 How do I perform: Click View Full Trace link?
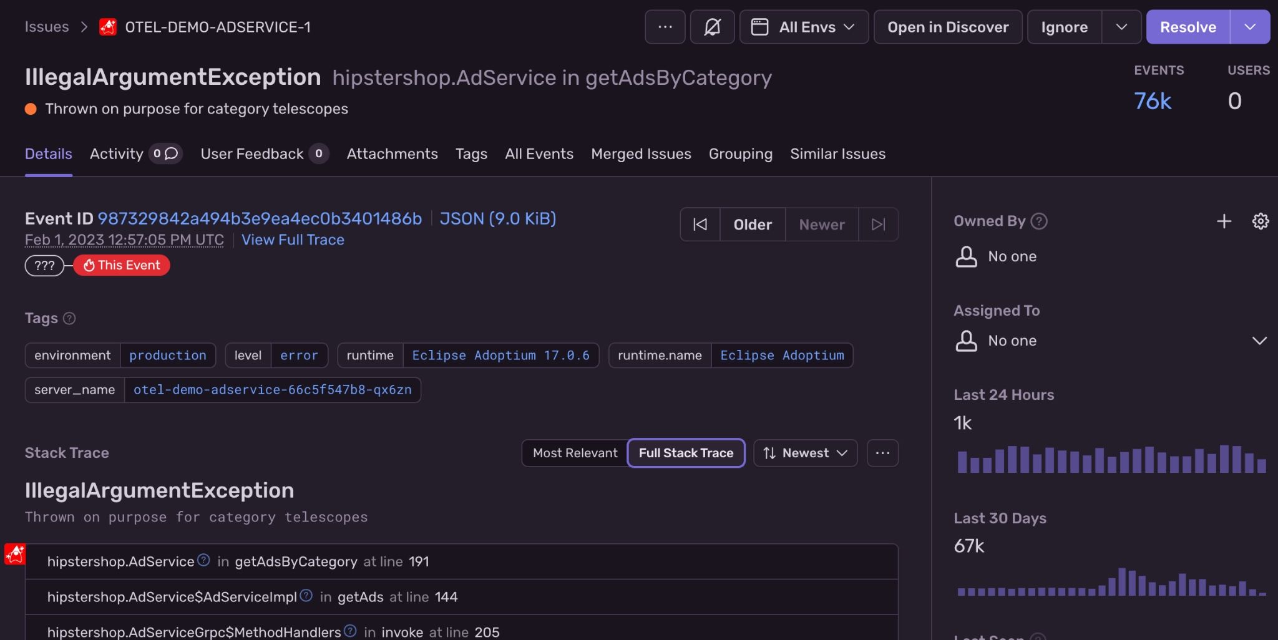293,240
